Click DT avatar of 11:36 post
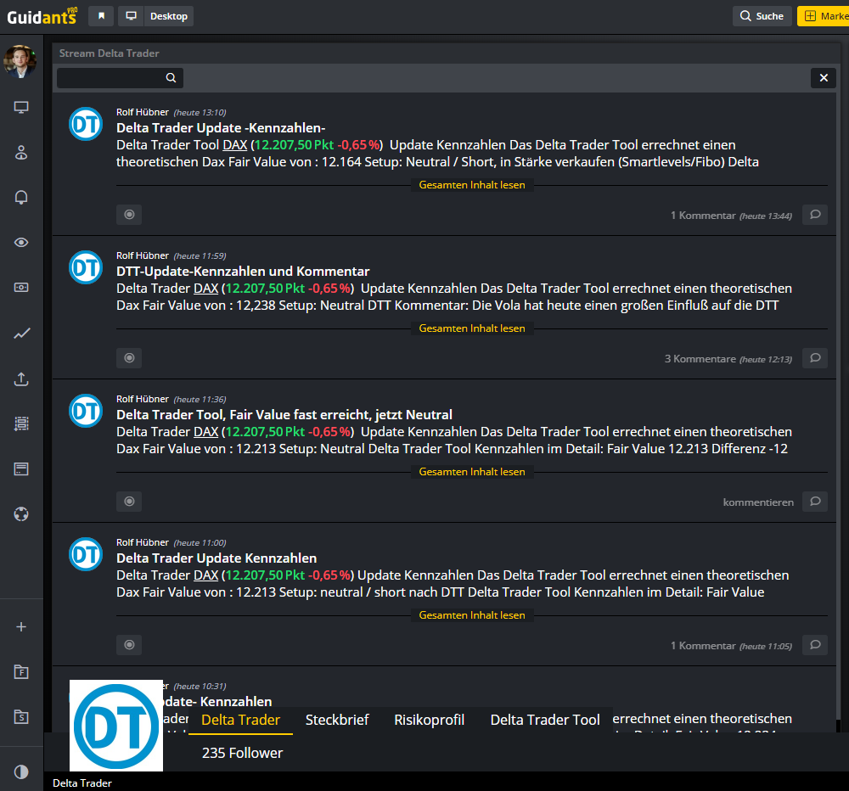The height and width of the screenshot is (791, 849). 86,411
